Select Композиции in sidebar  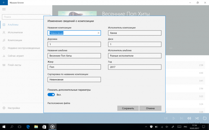tap(15, 40)
